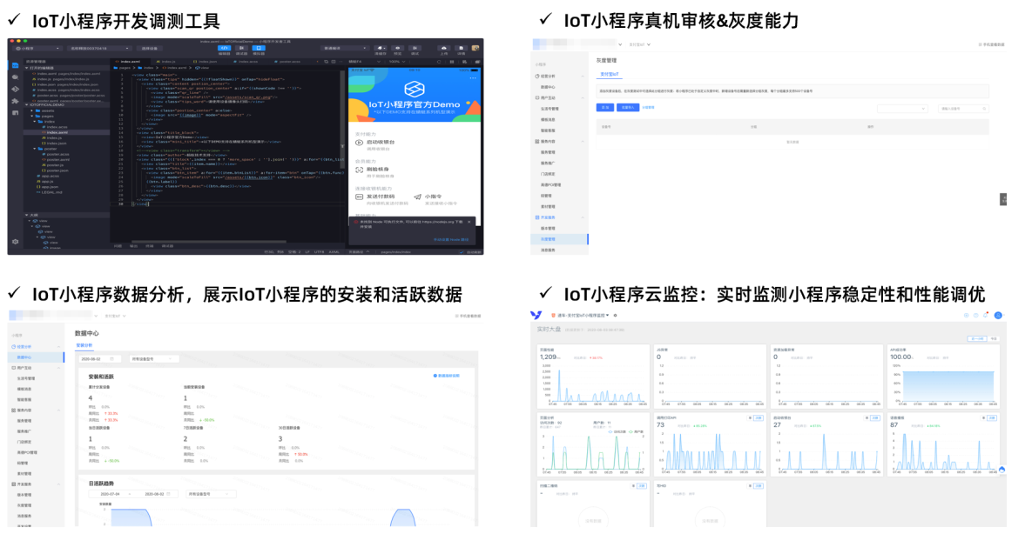
Task: Select LEGAL.md in IDE file tree
Action: click(49, 192)
